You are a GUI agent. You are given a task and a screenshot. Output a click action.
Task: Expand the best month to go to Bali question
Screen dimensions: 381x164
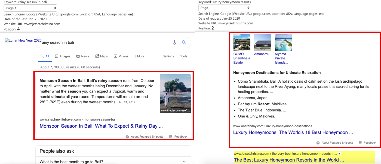click(184, 162)
